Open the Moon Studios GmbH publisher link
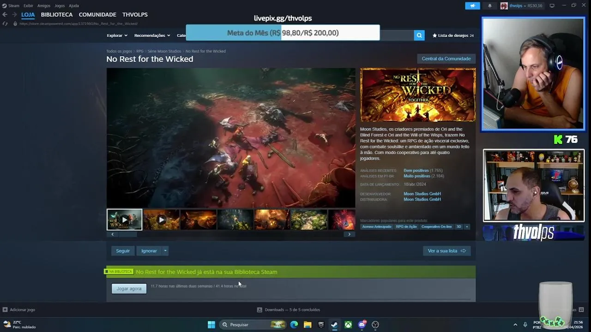Image resolution: width=591 pixels, height=332 pixels. pyautogui.click(x=422, y=199)
